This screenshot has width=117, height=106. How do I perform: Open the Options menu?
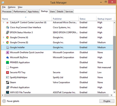tap(12, 7)
